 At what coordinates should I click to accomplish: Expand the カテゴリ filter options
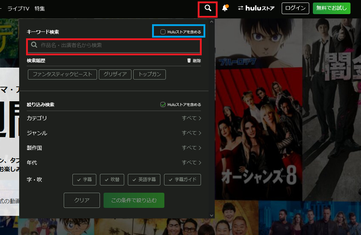pos(114,118)
